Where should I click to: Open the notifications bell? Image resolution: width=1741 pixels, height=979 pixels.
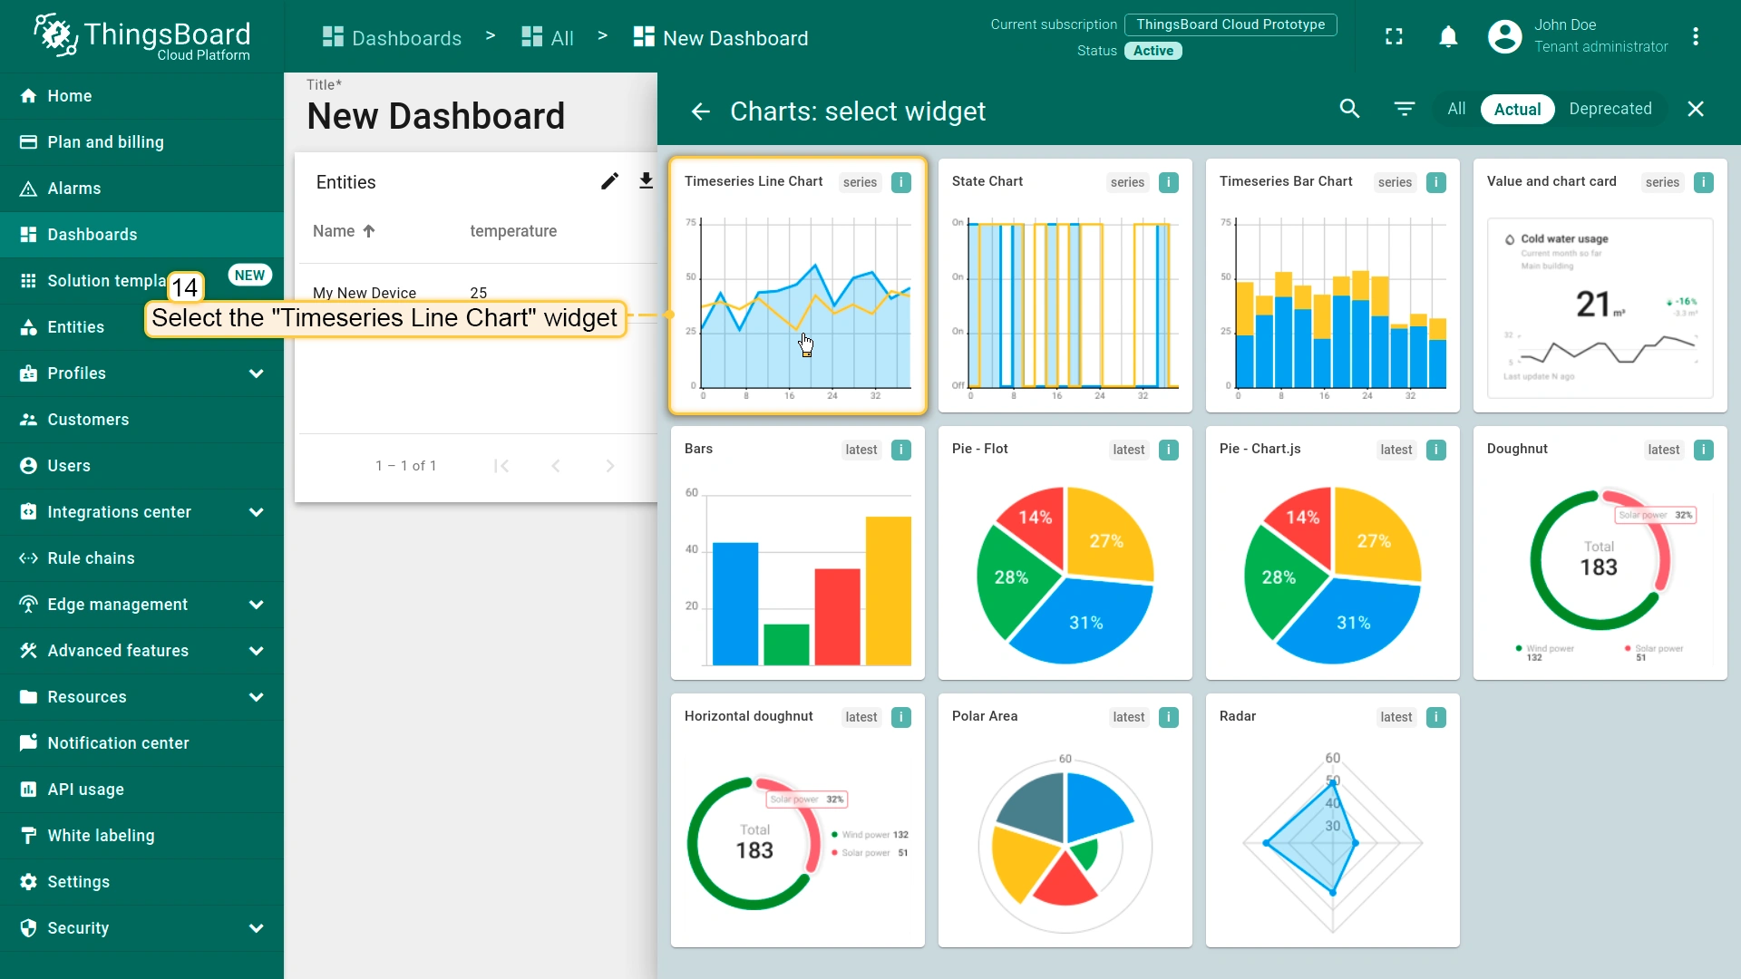pyautogui.click(x=1448, y=37)
